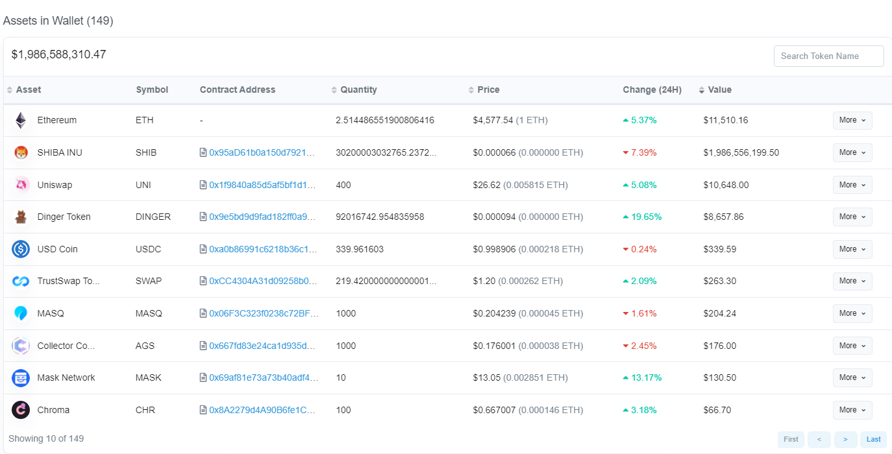Select the pink Uniswap unicorn icon
892x454 pixels.
(x=21, y=185)
